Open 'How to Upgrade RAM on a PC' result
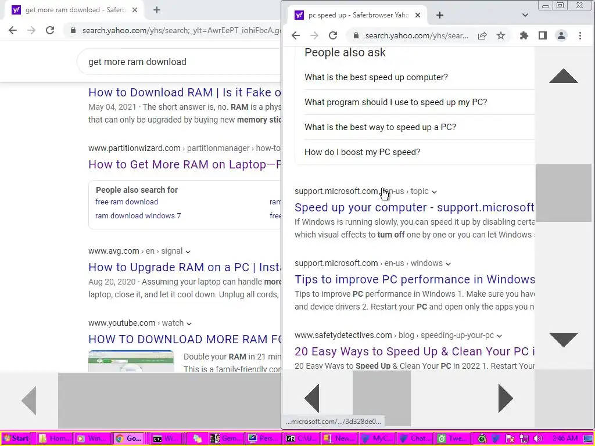The width and height of the screenshot is (595, 446). point(184,267)
